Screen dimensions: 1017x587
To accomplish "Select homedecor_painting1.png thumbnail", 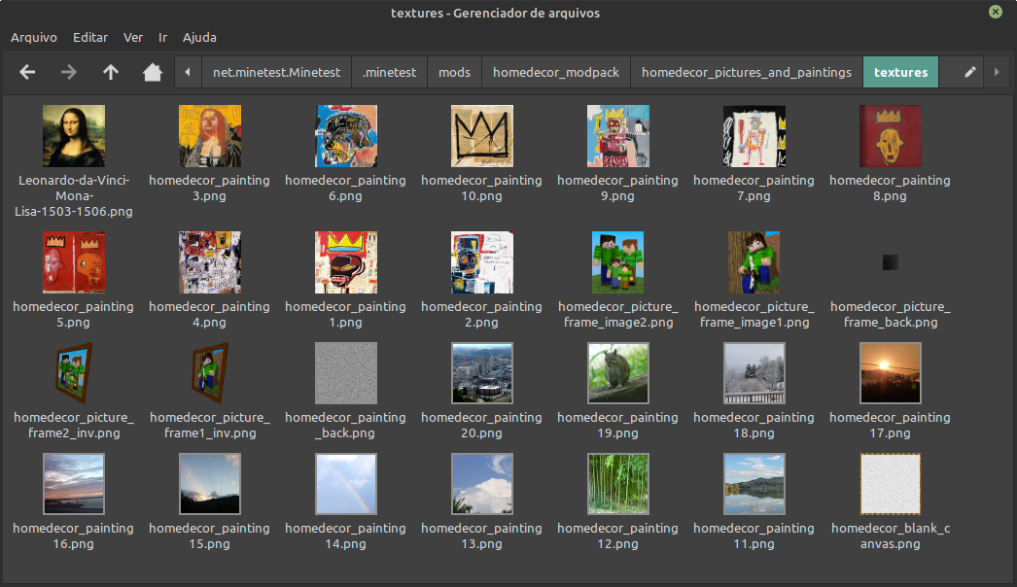I will pos(346,262).
